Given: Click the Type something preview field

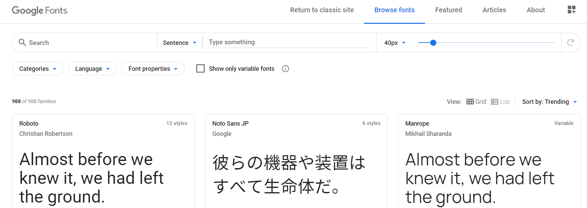Looking at the screenshot, I should coord(289,43).
